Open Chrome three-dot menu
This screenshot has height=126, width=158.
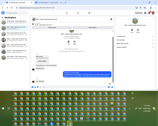pos(155,8)
